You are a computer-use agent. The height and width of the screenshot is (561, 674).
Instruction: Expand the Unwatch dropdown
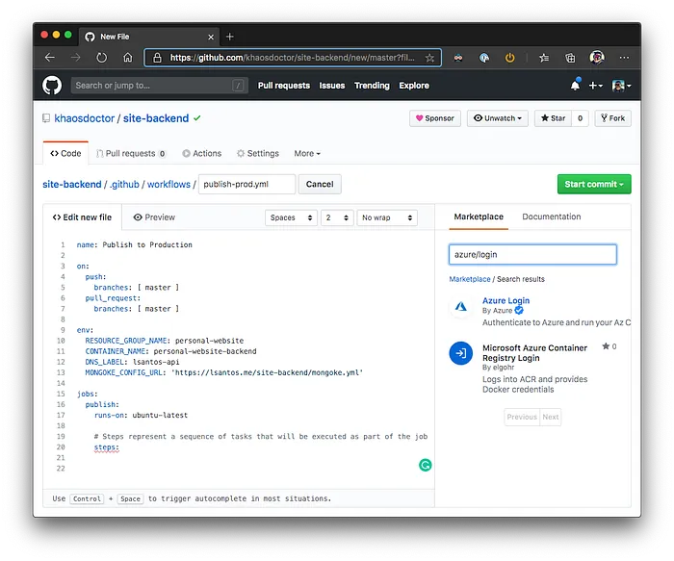(498, 118)
